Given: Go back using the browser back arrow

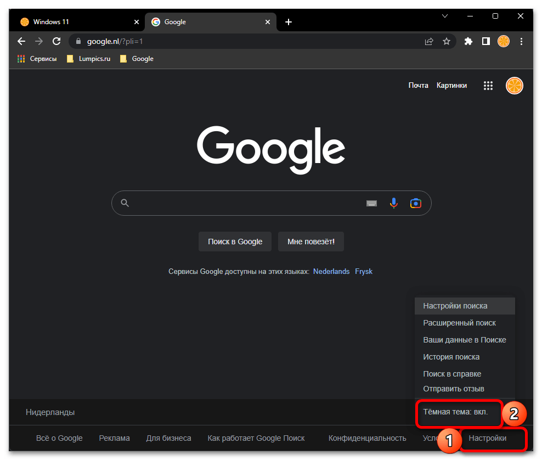Looking at the screenshot, I should coord(21,42).
